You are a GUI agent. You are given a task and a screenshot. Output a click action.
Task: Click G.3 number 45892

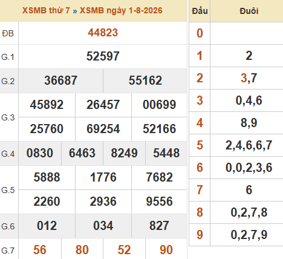click(x=47, y=105)
